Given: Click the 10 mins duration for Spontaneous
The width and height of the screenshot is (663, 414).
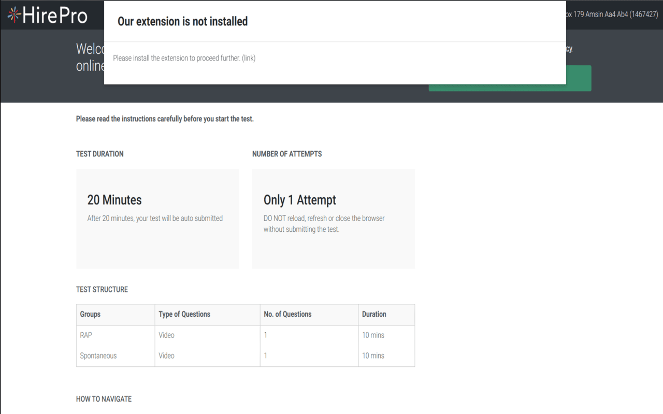Looking at the screenshot, I should [x=373, y=356].
